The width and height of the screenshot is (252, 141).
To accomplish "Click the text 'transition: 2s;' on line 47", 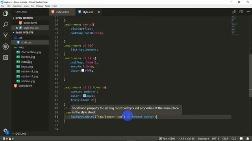I will click(x=83, y=100).
